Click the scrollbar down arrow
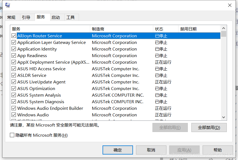This screenshot has width=238, height=160. (223, 117)
